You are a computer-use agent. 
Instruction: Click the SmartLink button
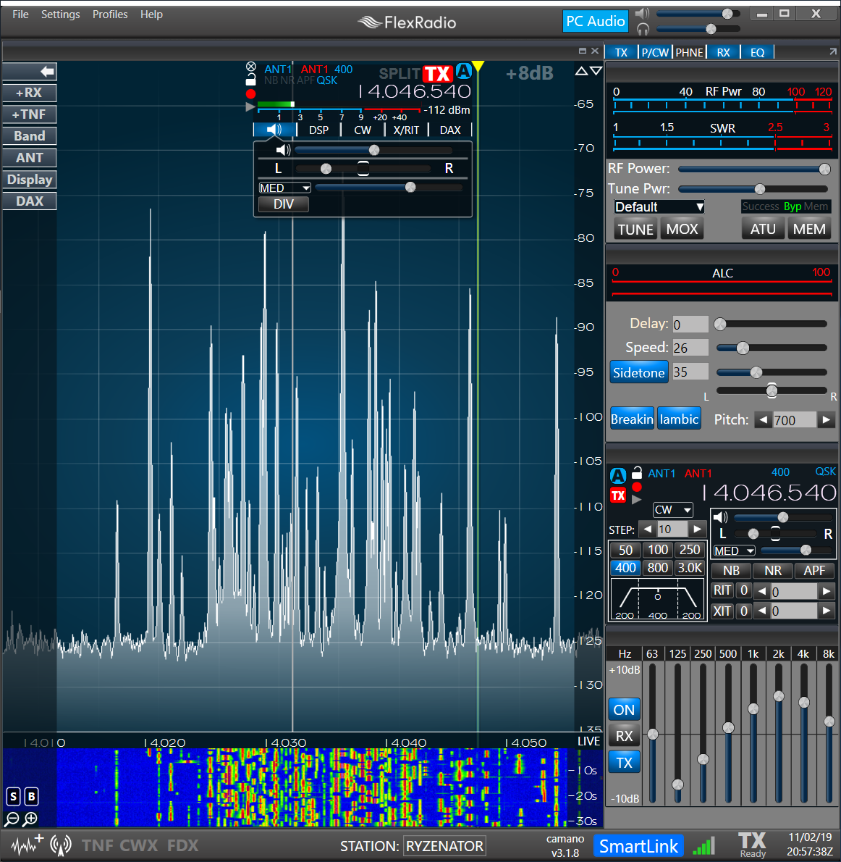[638, 846]
